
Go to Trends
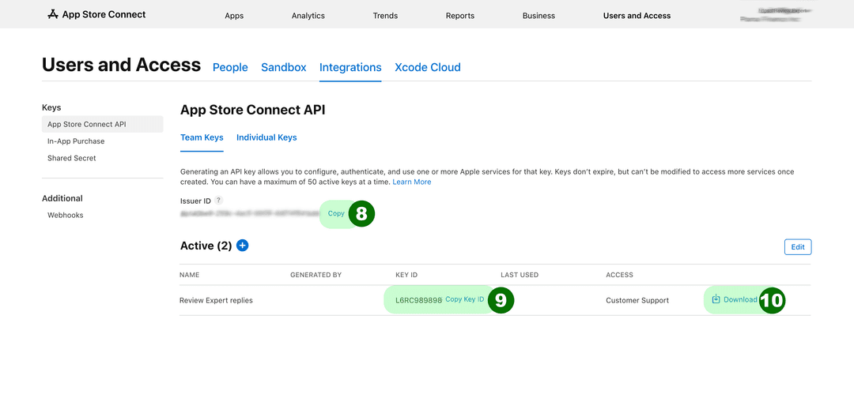pos(385,16)
